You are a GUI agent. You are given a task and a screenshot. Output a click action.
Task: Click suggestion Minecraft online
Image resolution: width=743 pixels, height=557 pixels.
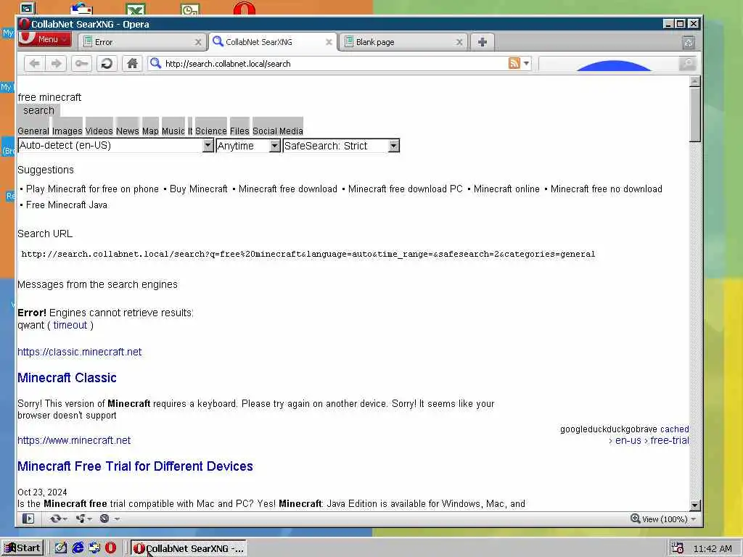pos(506,189)
